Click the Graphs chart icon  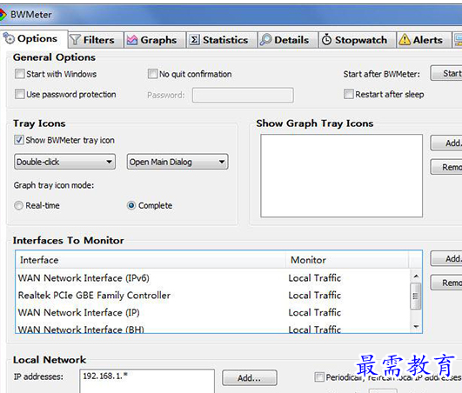click(x=131, y=40)
